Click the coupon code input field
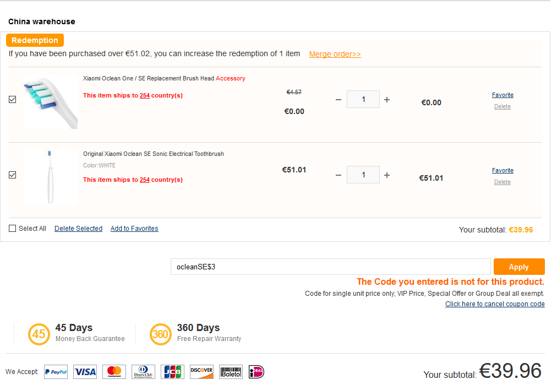Screen dimensions: 557x390 tap(330, 267)
